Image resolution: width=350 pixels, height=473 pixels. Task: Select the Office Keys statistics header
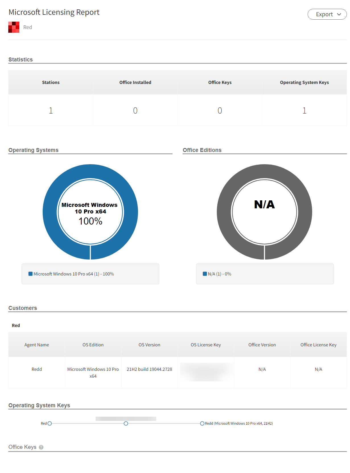click(220, 82)
